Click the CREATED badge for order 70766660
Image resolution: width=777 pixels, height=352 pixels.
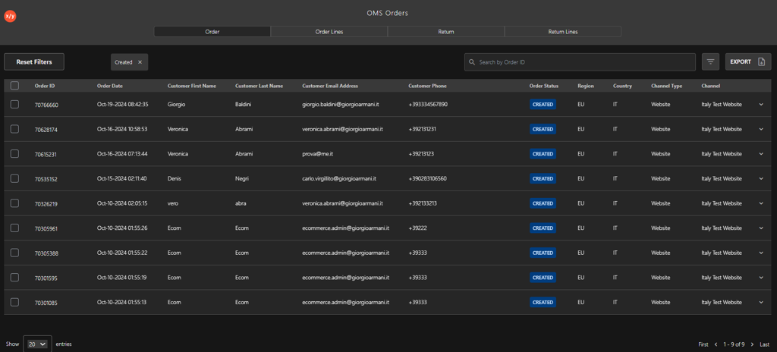click(543, 105)
